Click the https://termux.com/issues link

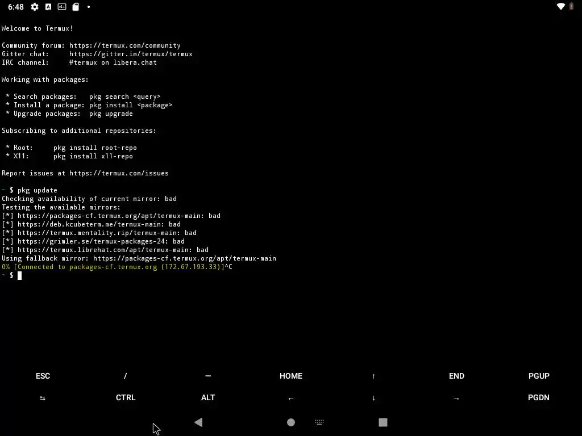point(119,173)
